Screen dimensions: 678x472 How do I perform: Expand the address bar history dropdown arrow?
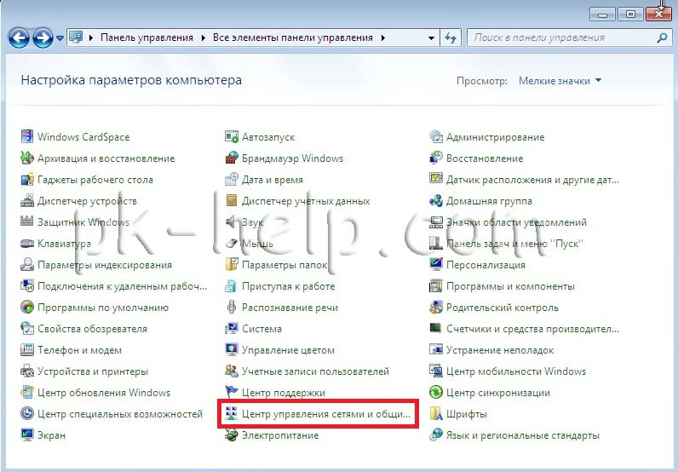(431, 37)
